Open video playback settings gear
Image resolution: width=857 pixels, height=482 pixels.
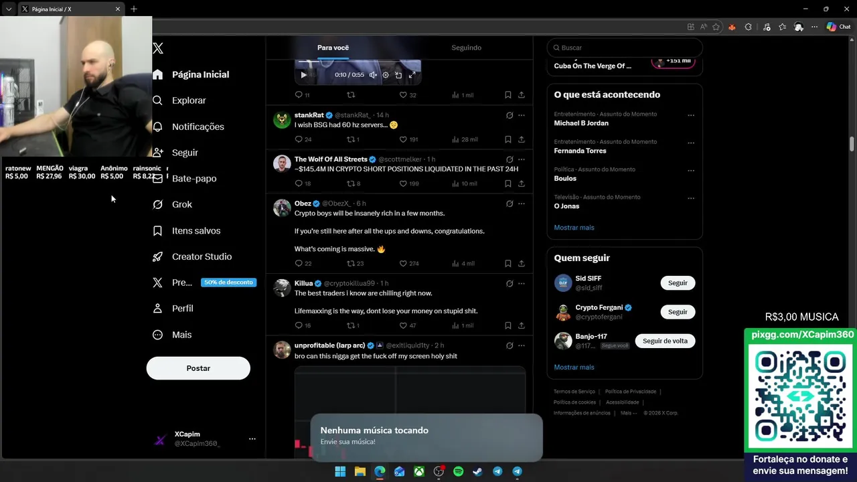pos(386,75)
